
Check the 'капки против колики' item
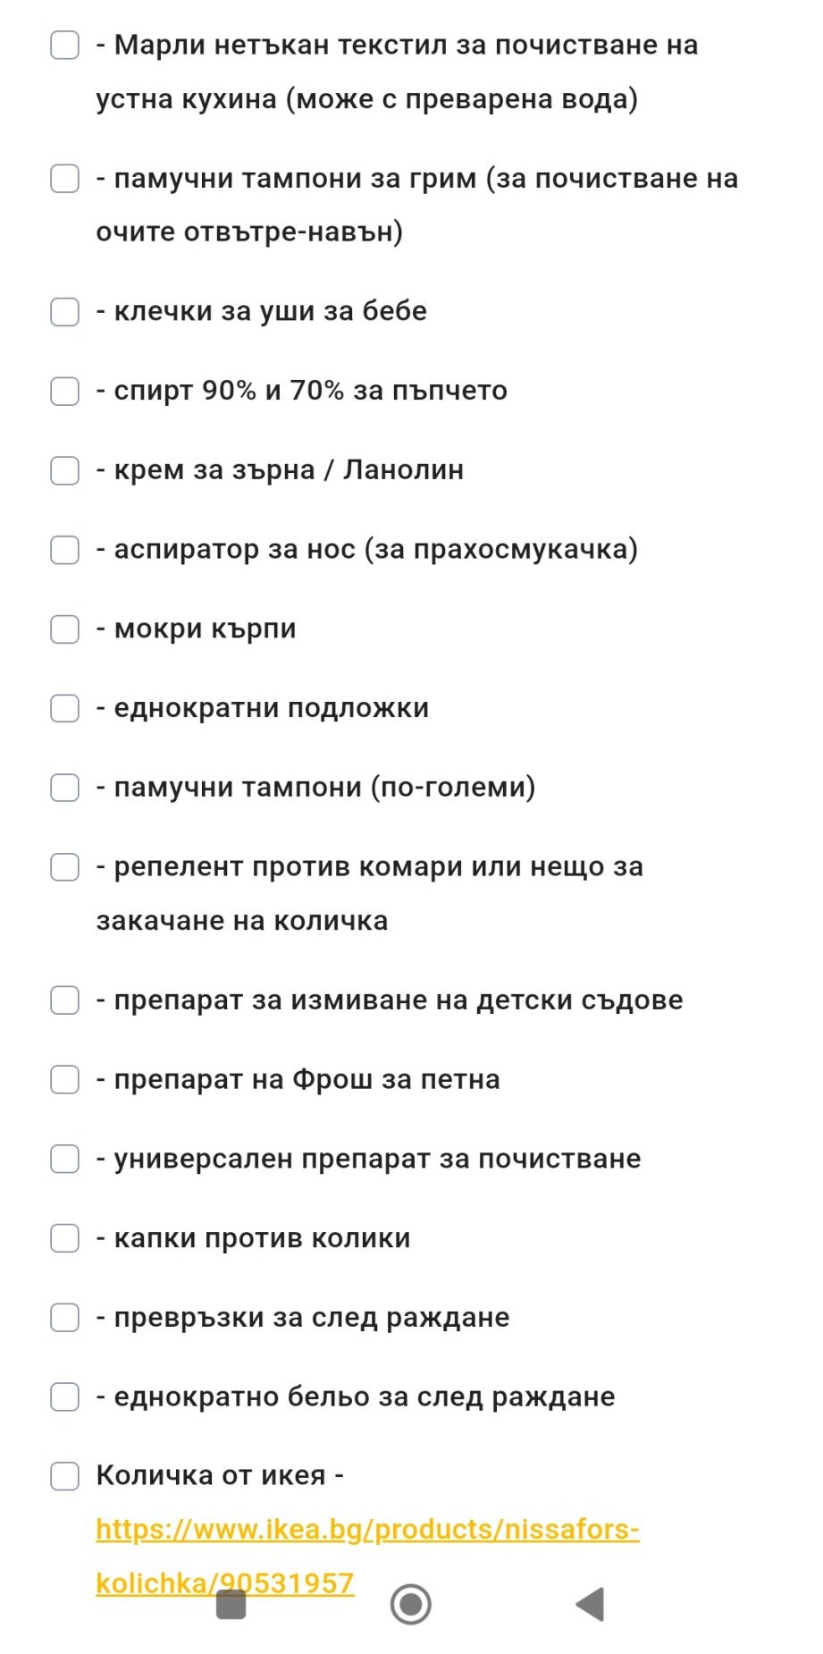64,1238
